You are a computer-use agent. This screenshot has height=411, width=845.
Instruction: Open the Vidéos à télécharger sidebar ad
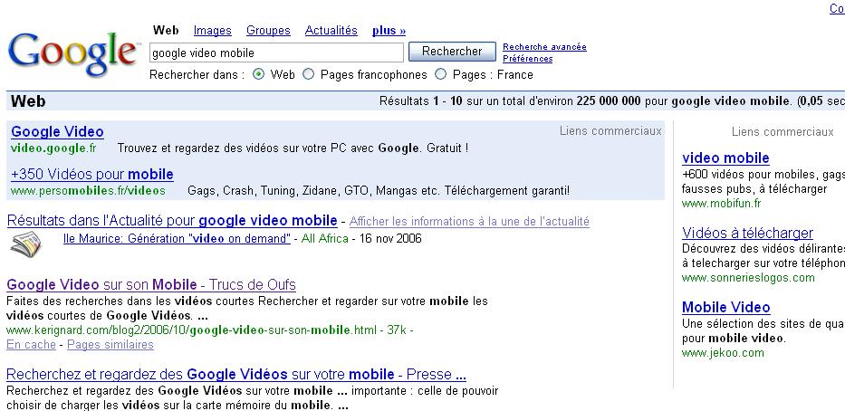click(x=747, y=234)
